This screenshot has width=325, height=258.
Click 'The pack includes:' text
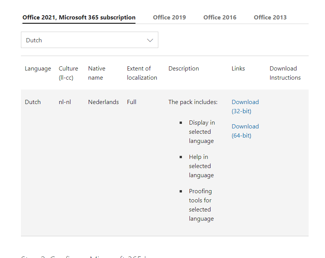193,102
